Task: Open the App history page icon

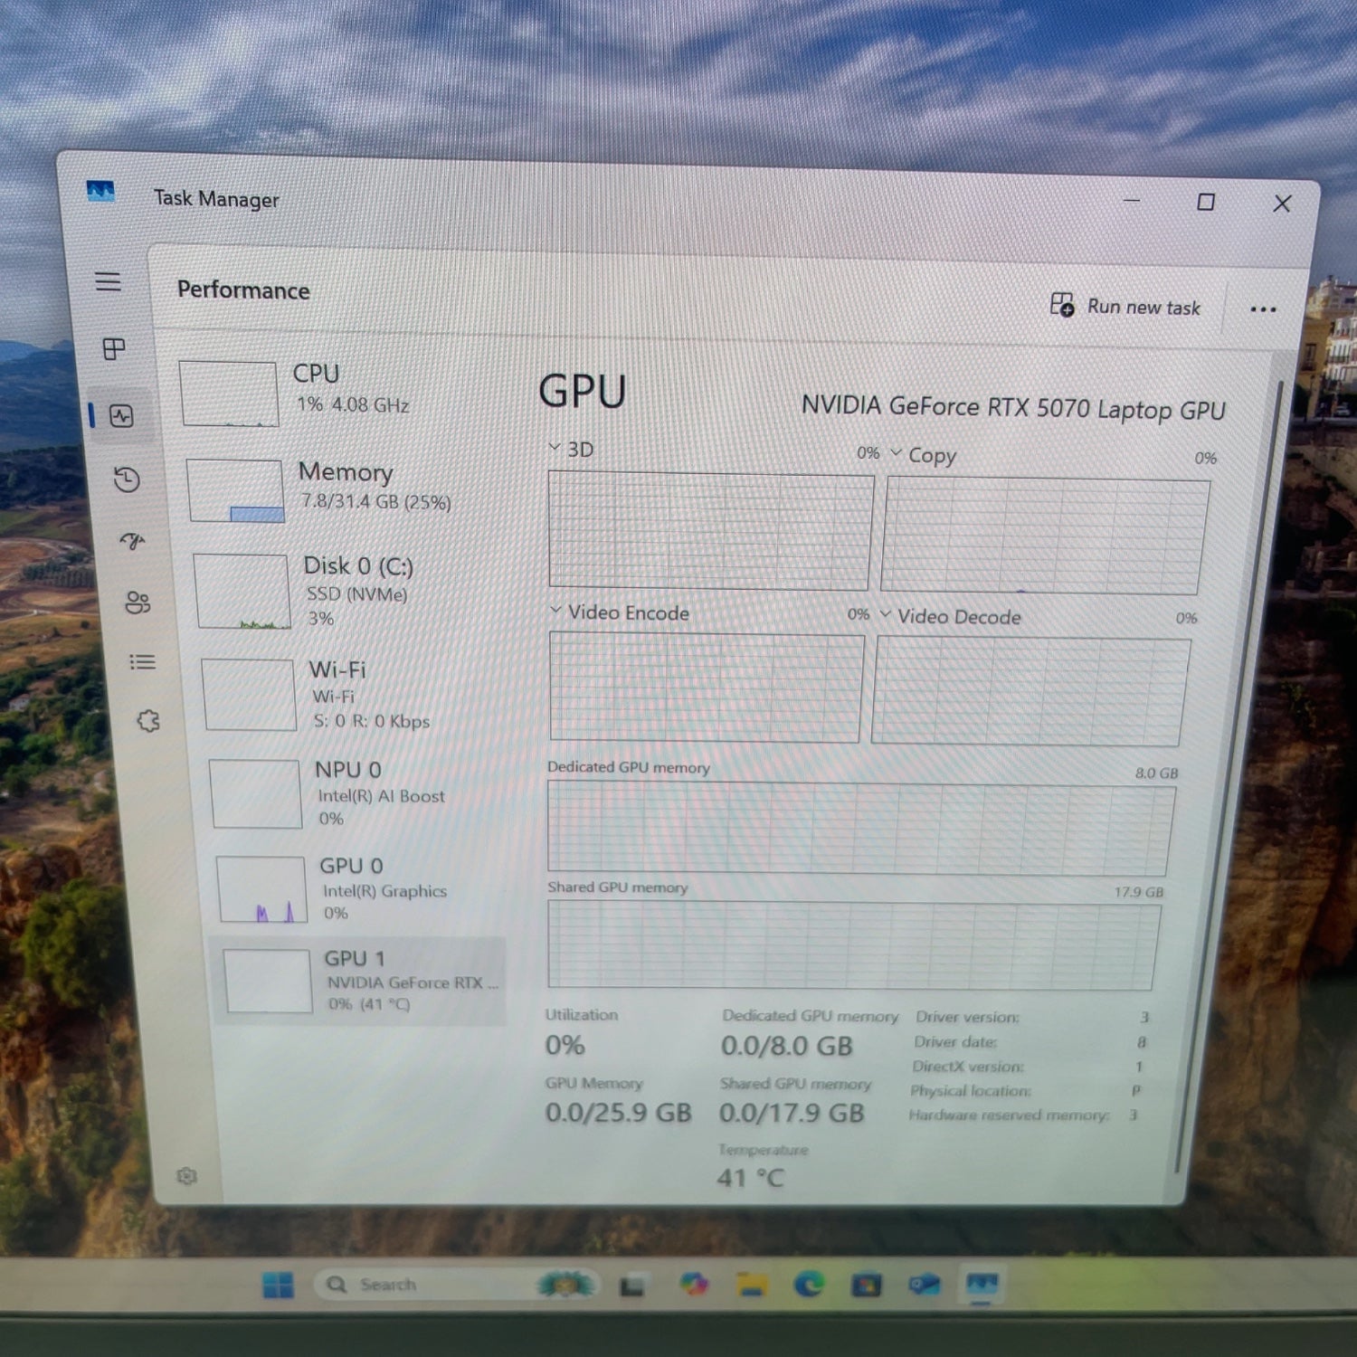Action: tap(127, 479)
